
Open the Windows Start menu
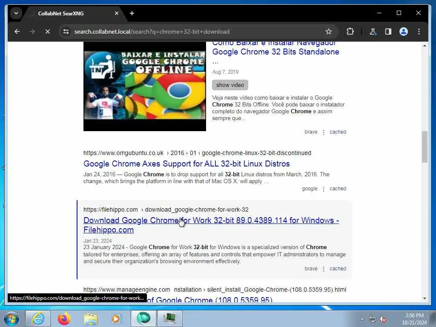(x=11, y=318)
